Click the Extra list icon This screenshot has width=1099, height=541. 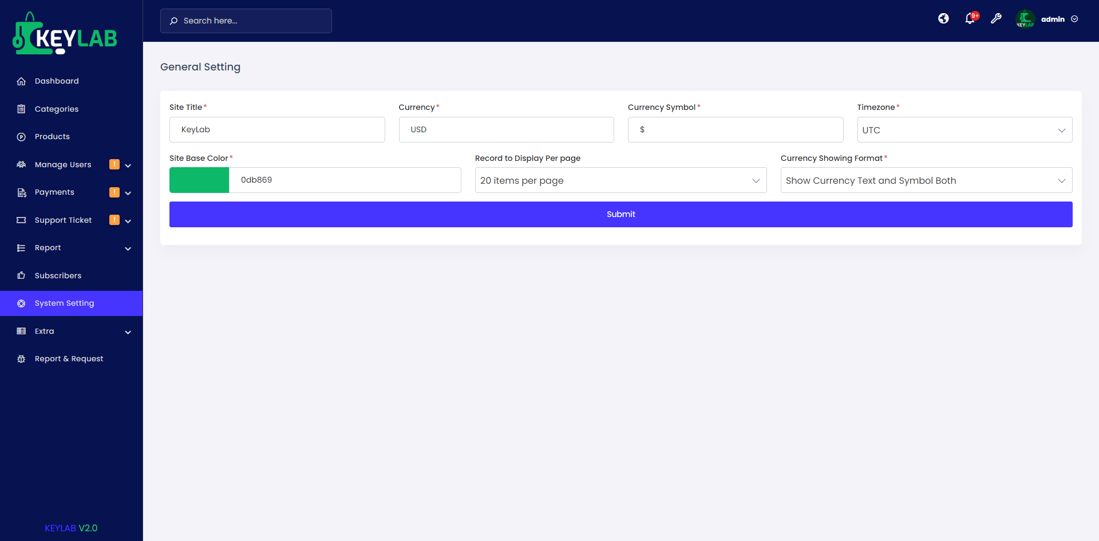(x=21, y=331)
